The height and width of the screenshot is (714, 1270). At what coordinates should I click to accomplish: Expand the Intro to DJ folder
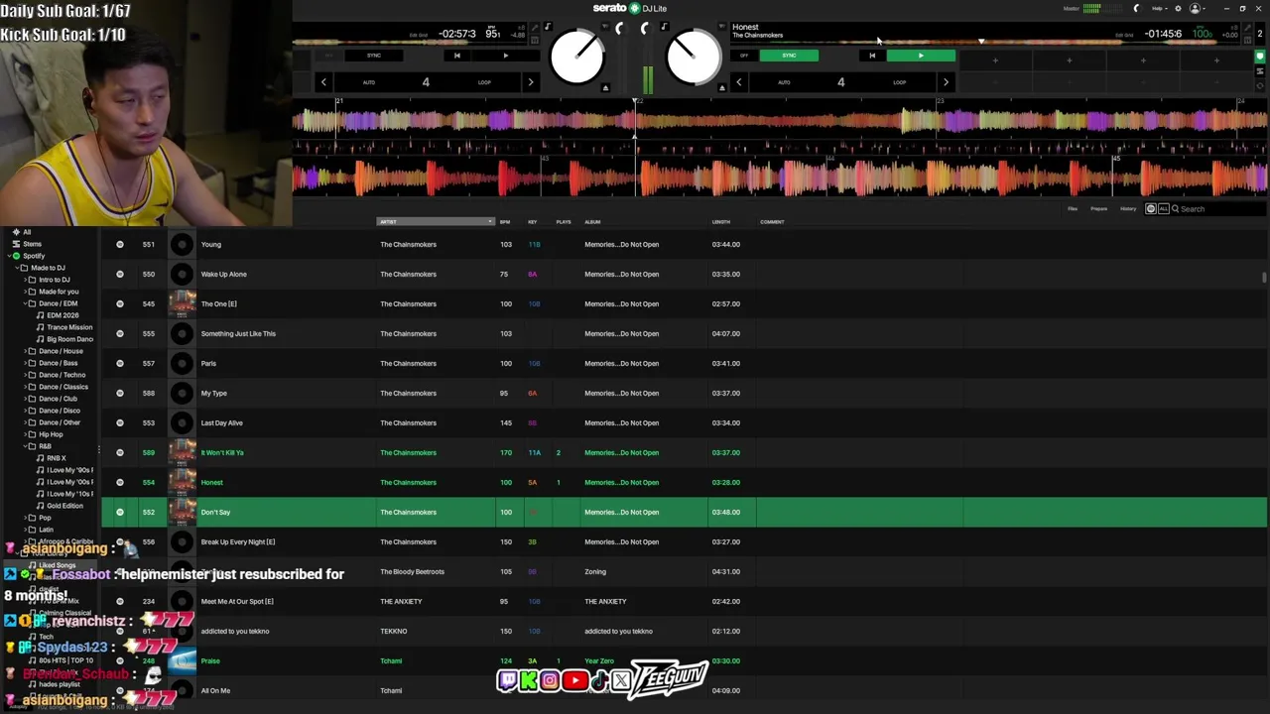point(24,280)
